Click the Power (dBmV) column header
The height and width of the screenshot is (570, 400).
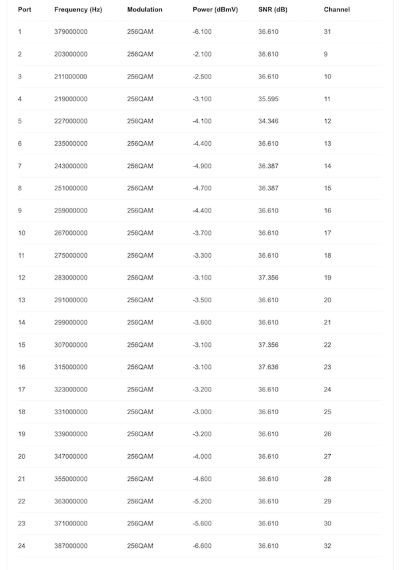point(215,9)
